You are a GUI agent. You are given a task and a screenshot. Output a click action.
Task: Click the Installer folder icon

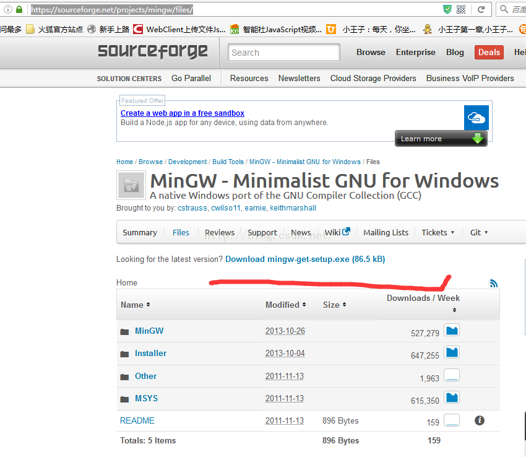[x=124, y=354]
